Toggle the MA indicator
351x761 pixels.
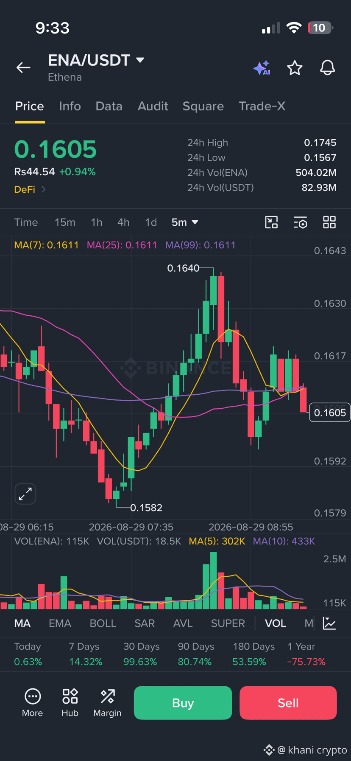click(22, 623)
